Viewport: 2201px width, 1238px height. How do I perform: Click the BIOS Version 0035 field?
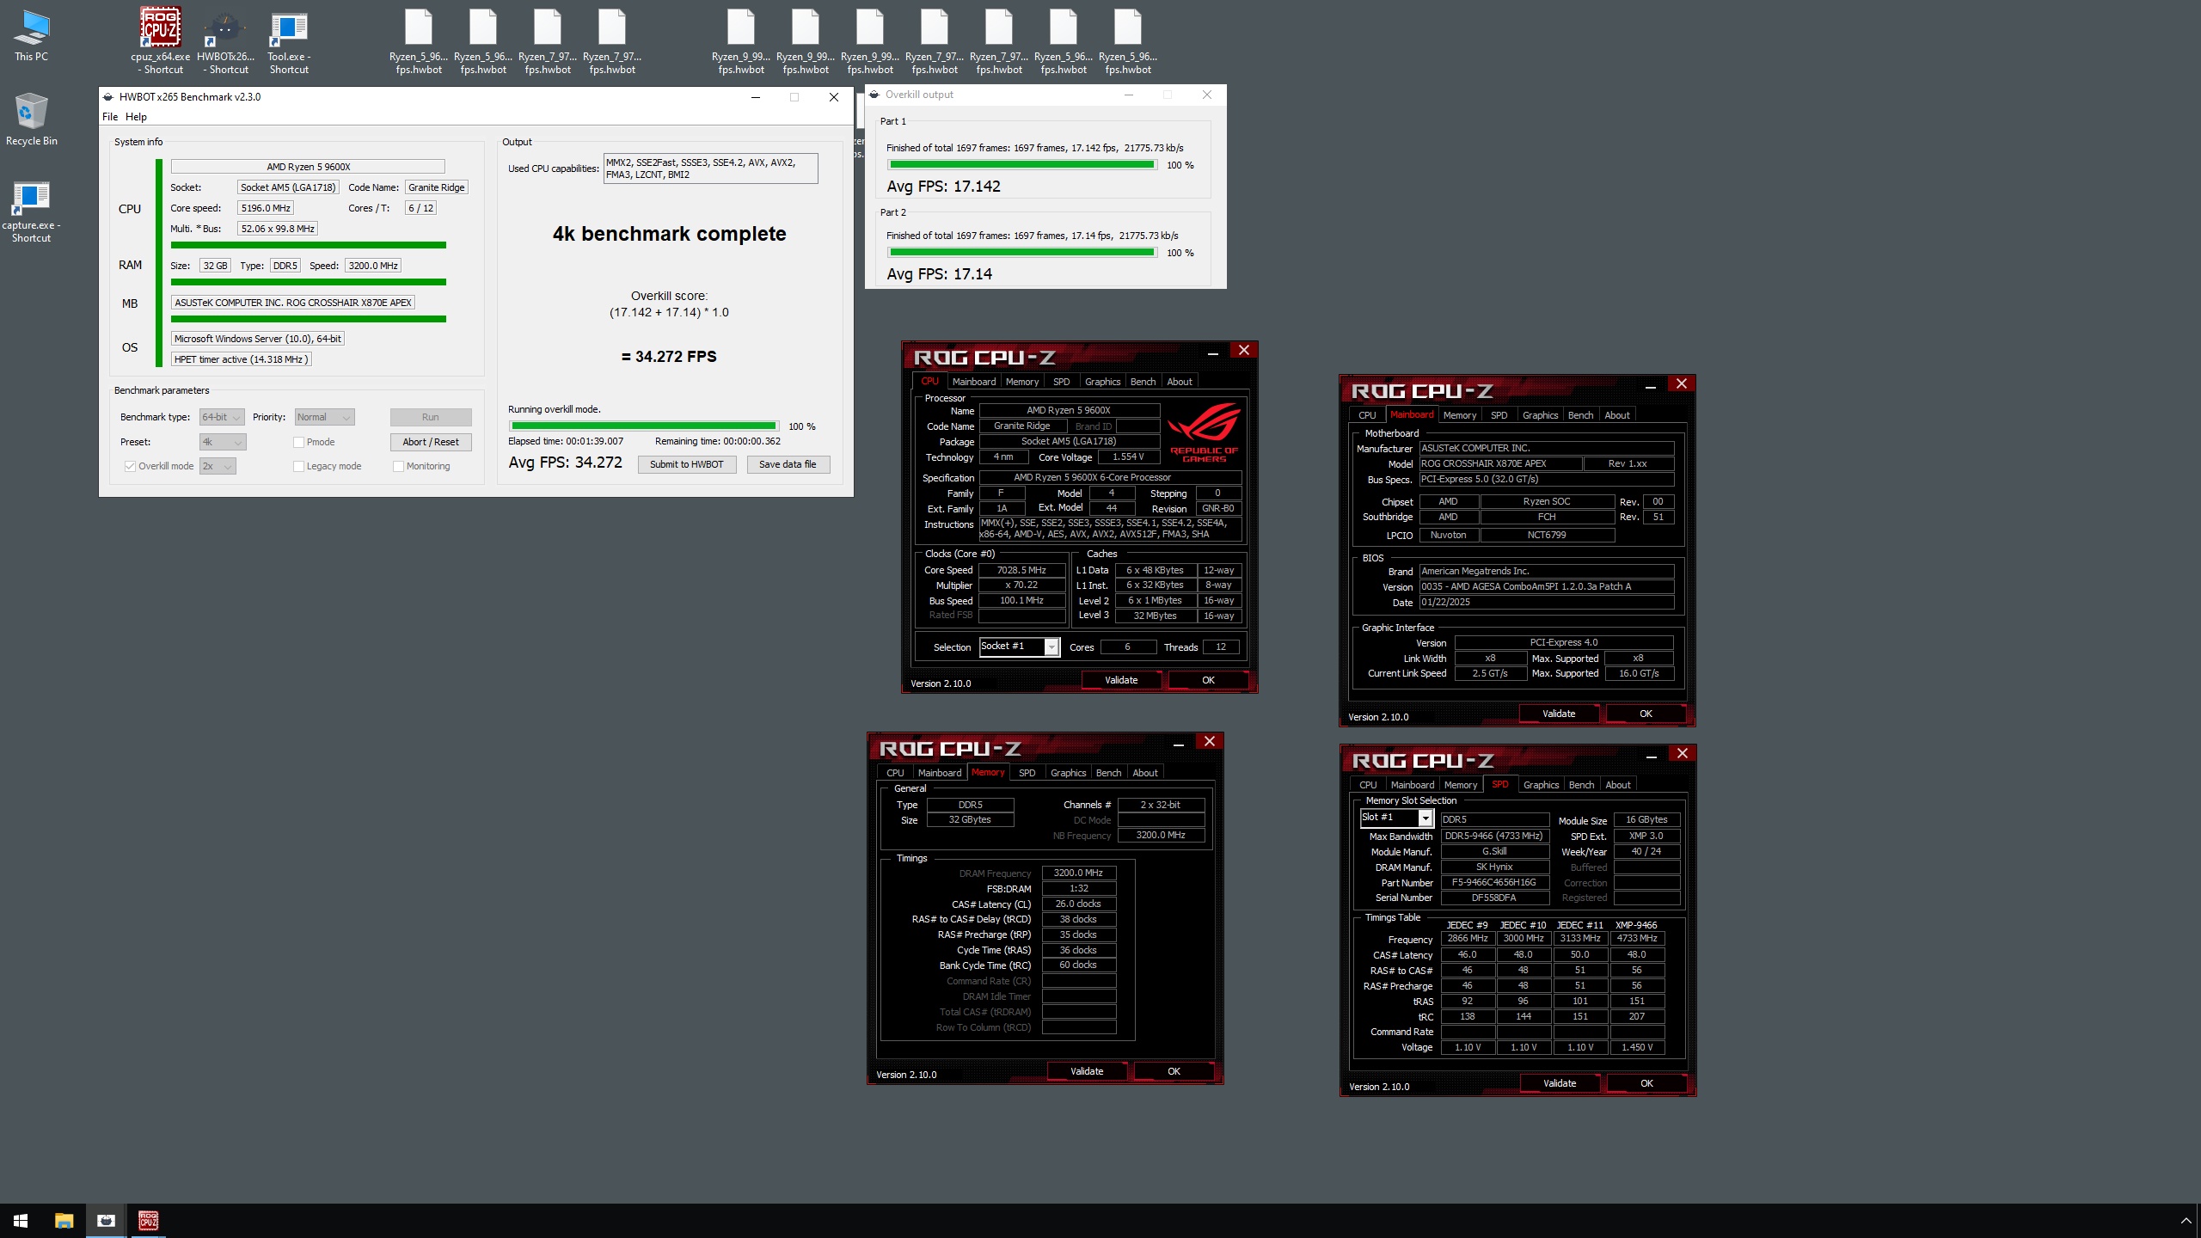1546,587
